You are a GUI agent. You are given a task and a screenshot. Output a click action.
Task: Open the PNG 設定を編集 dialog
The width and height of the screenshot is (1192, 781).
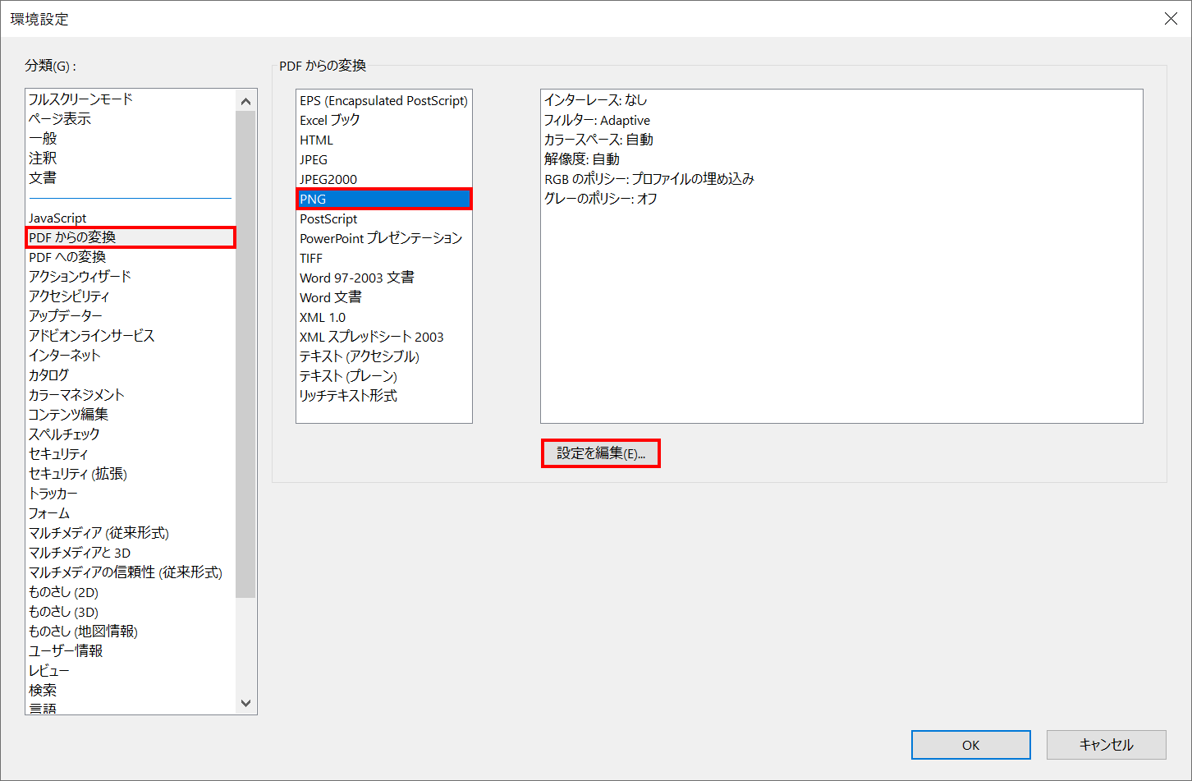pos(601,453)
